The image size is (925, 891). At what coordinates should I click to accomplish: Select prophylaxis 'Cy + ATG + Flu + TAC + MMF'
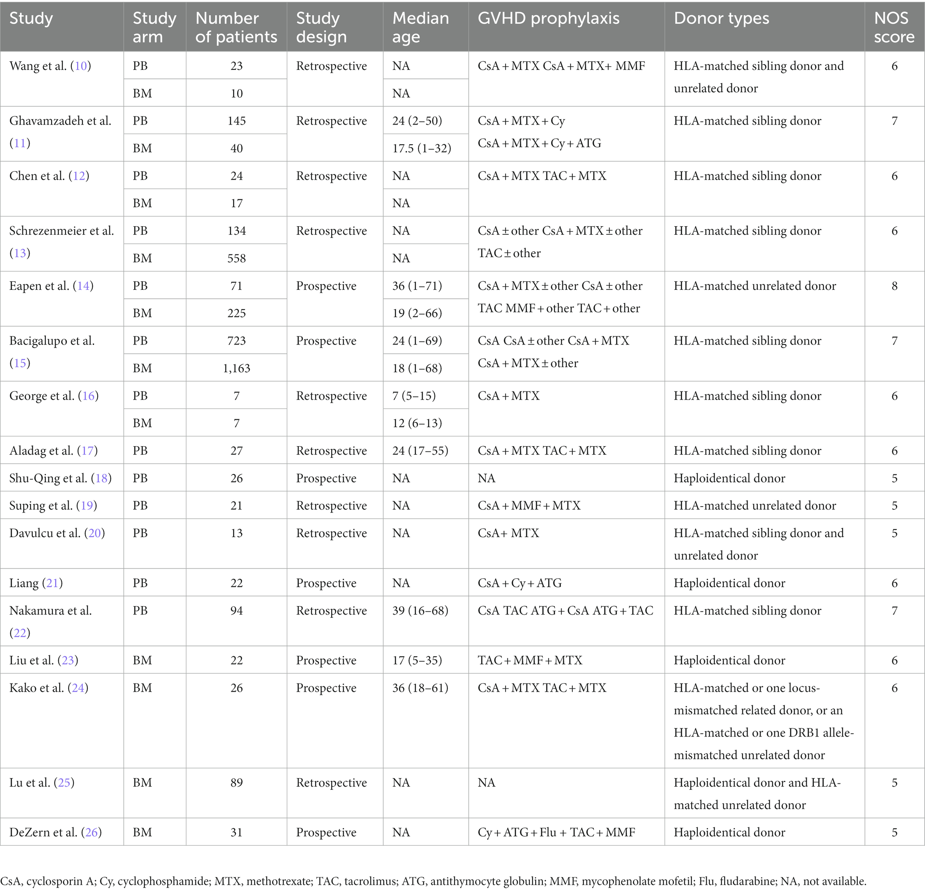557,832
